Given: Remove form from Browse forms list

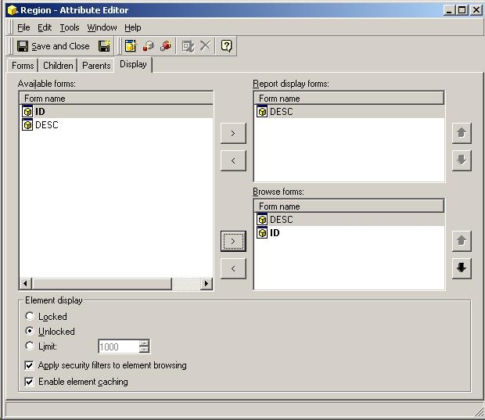Looking at the screenshot, I should pyautogui.click(x=233, y=268).
